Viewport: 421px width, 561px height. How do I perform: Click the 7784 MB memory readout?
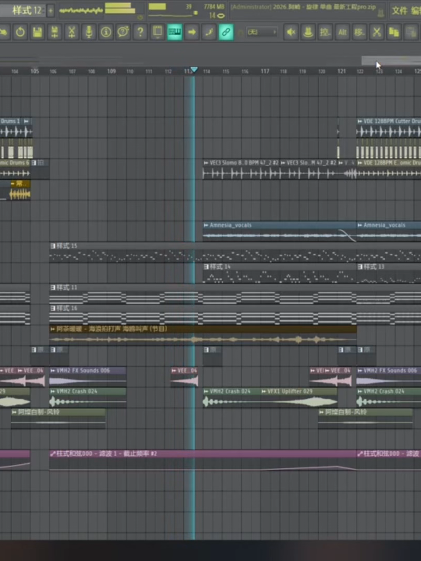point(213,7)
